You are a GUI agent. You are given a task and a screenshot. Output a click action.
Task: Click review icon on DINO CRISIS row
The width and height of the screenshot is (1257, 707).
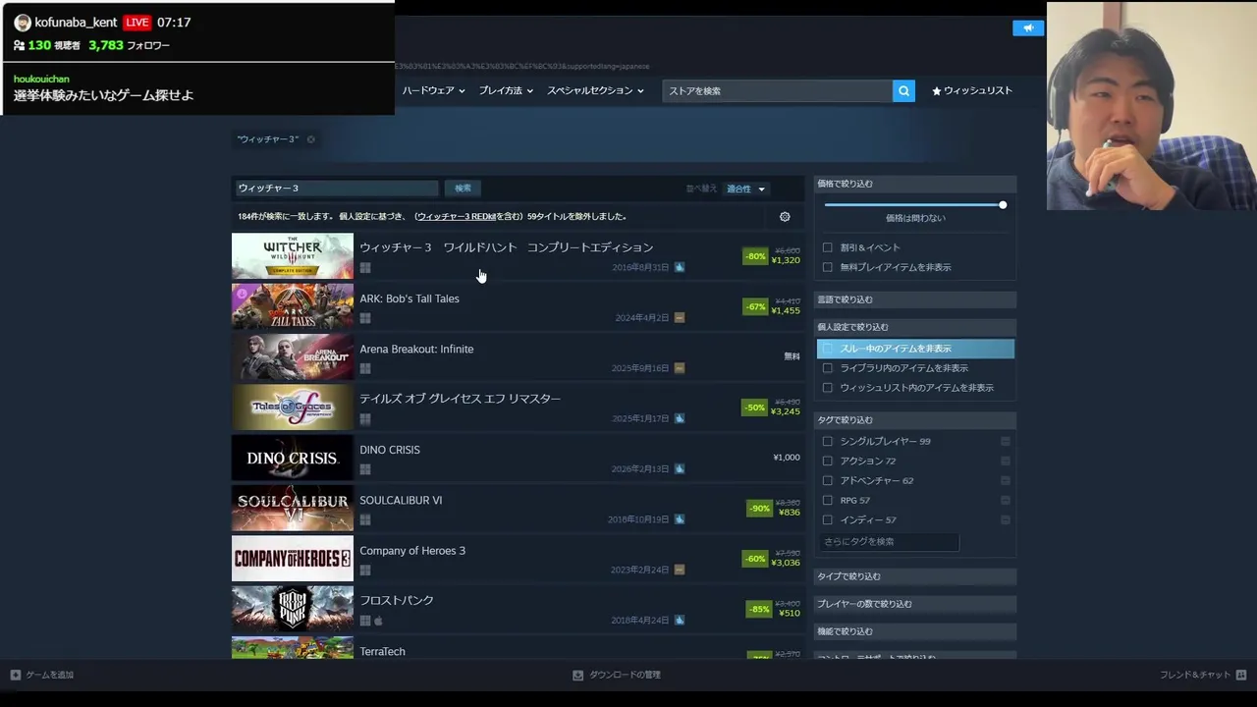click(680, 469)
